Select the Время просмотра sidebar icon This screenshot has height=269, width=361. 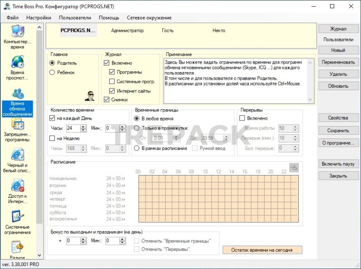click(18, 68)
